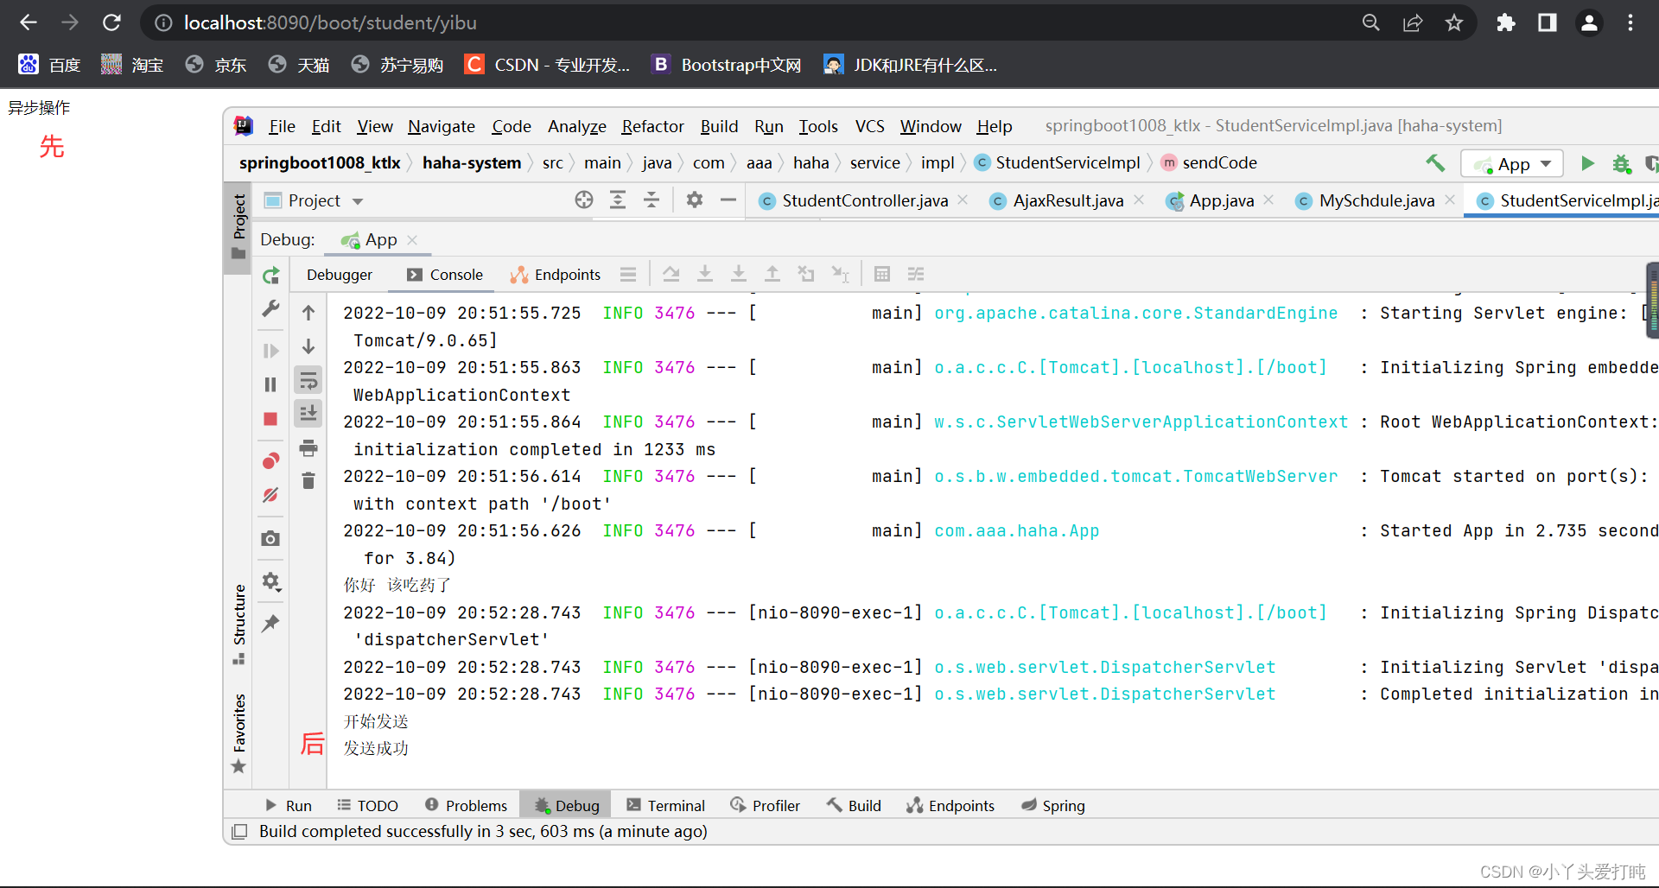Open the File menu
This screenshot has width=1659, height=888.
(282, 126)
